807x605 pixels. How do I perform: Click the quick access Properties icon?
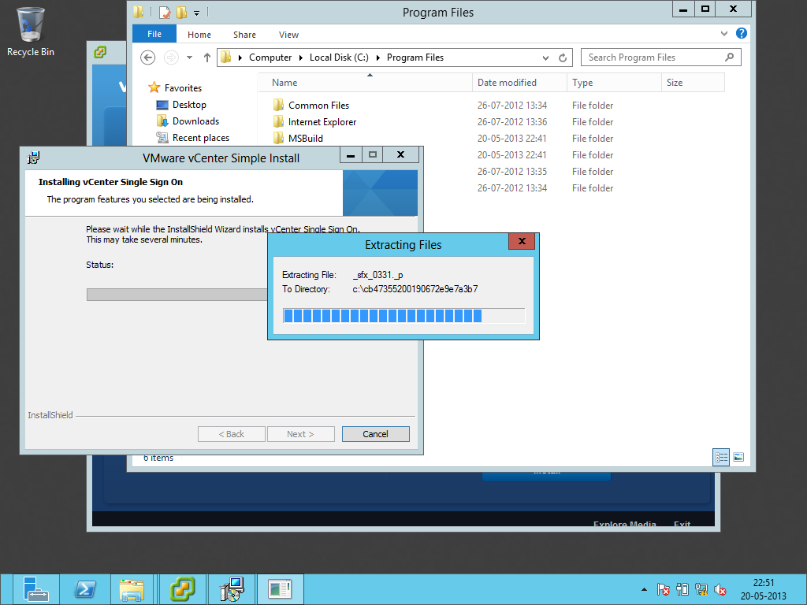[165, 13]
